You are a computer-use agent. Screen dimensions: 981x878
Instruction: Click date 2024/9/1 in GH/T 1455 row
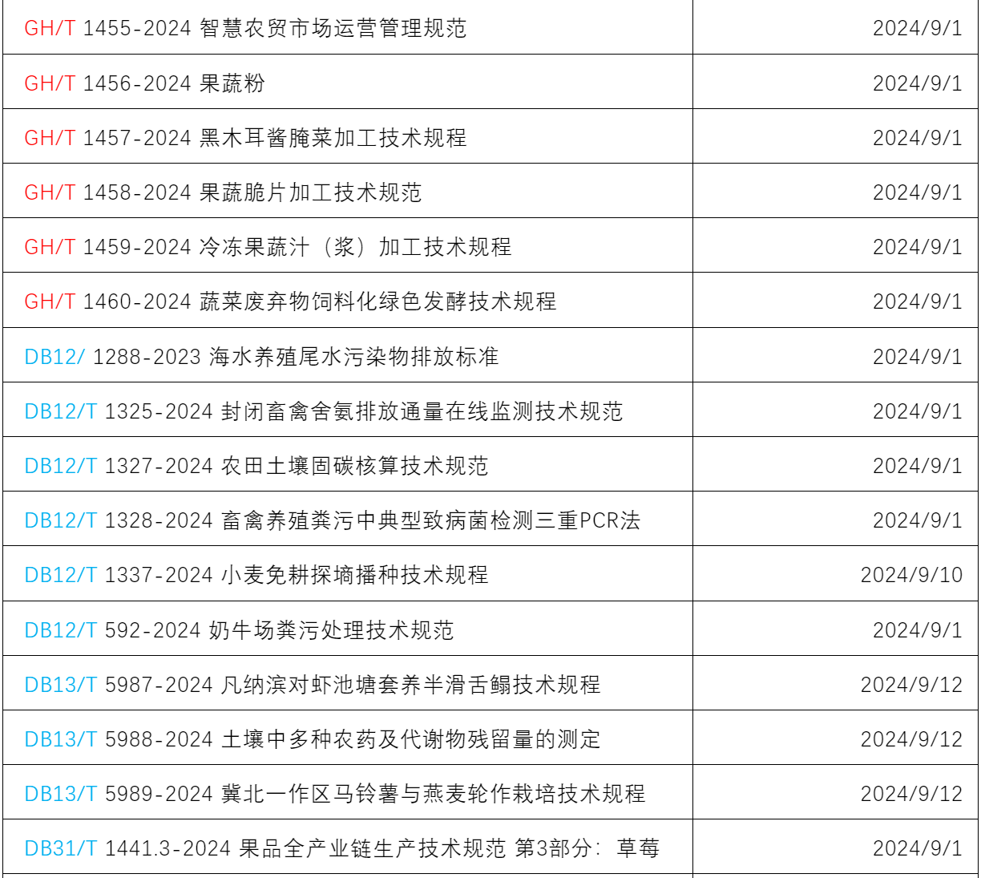918,28
